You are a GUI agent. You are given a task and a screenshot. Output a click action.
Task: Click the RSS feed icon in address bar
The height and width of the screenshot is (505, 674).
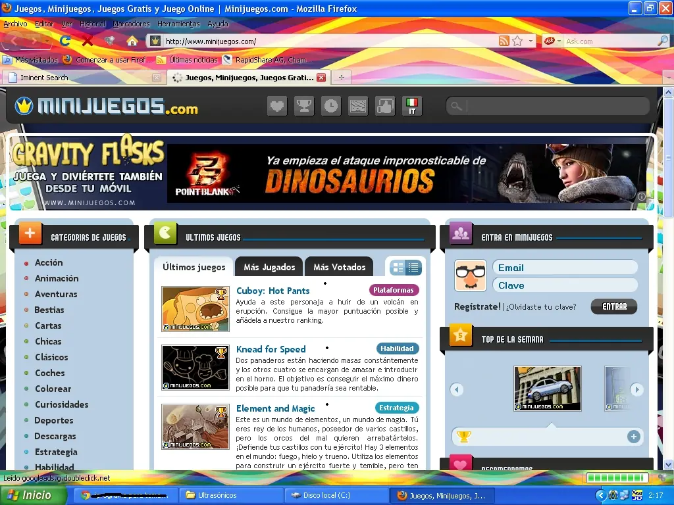pyautogui.click(x=504, y=41)
